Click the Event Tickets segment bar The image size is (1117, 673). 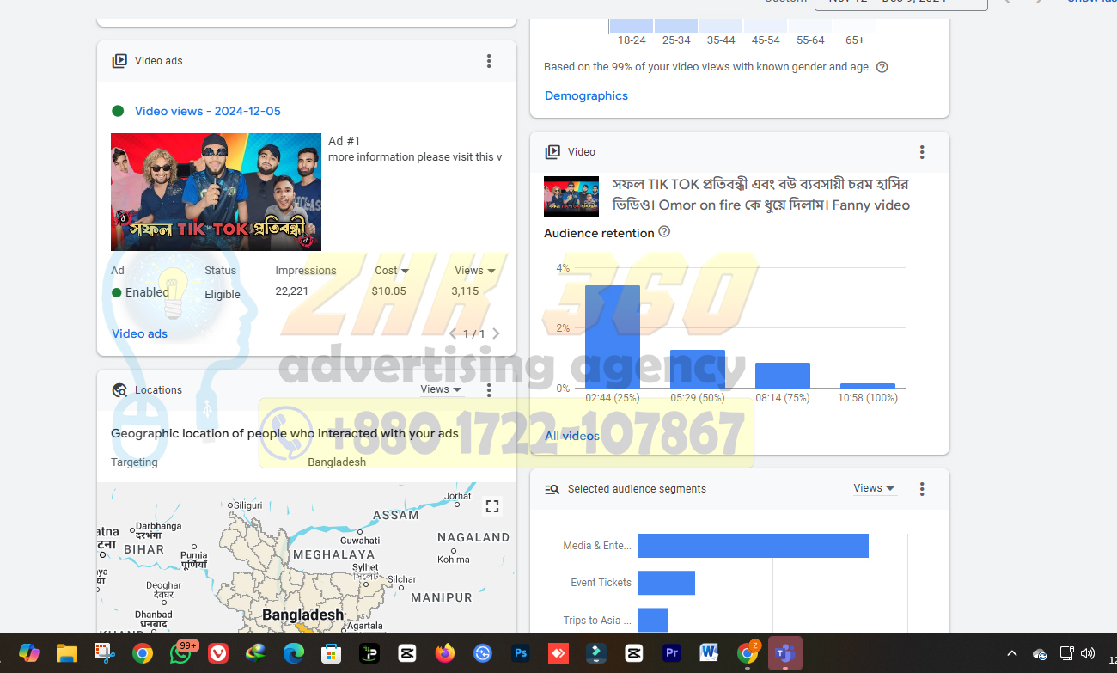coord(667,583)
